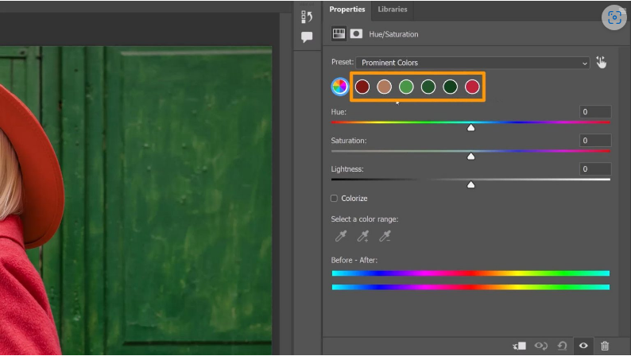Click the Saturation slider handle
Viewport: 631px width, 356px height.
[470, 156]
